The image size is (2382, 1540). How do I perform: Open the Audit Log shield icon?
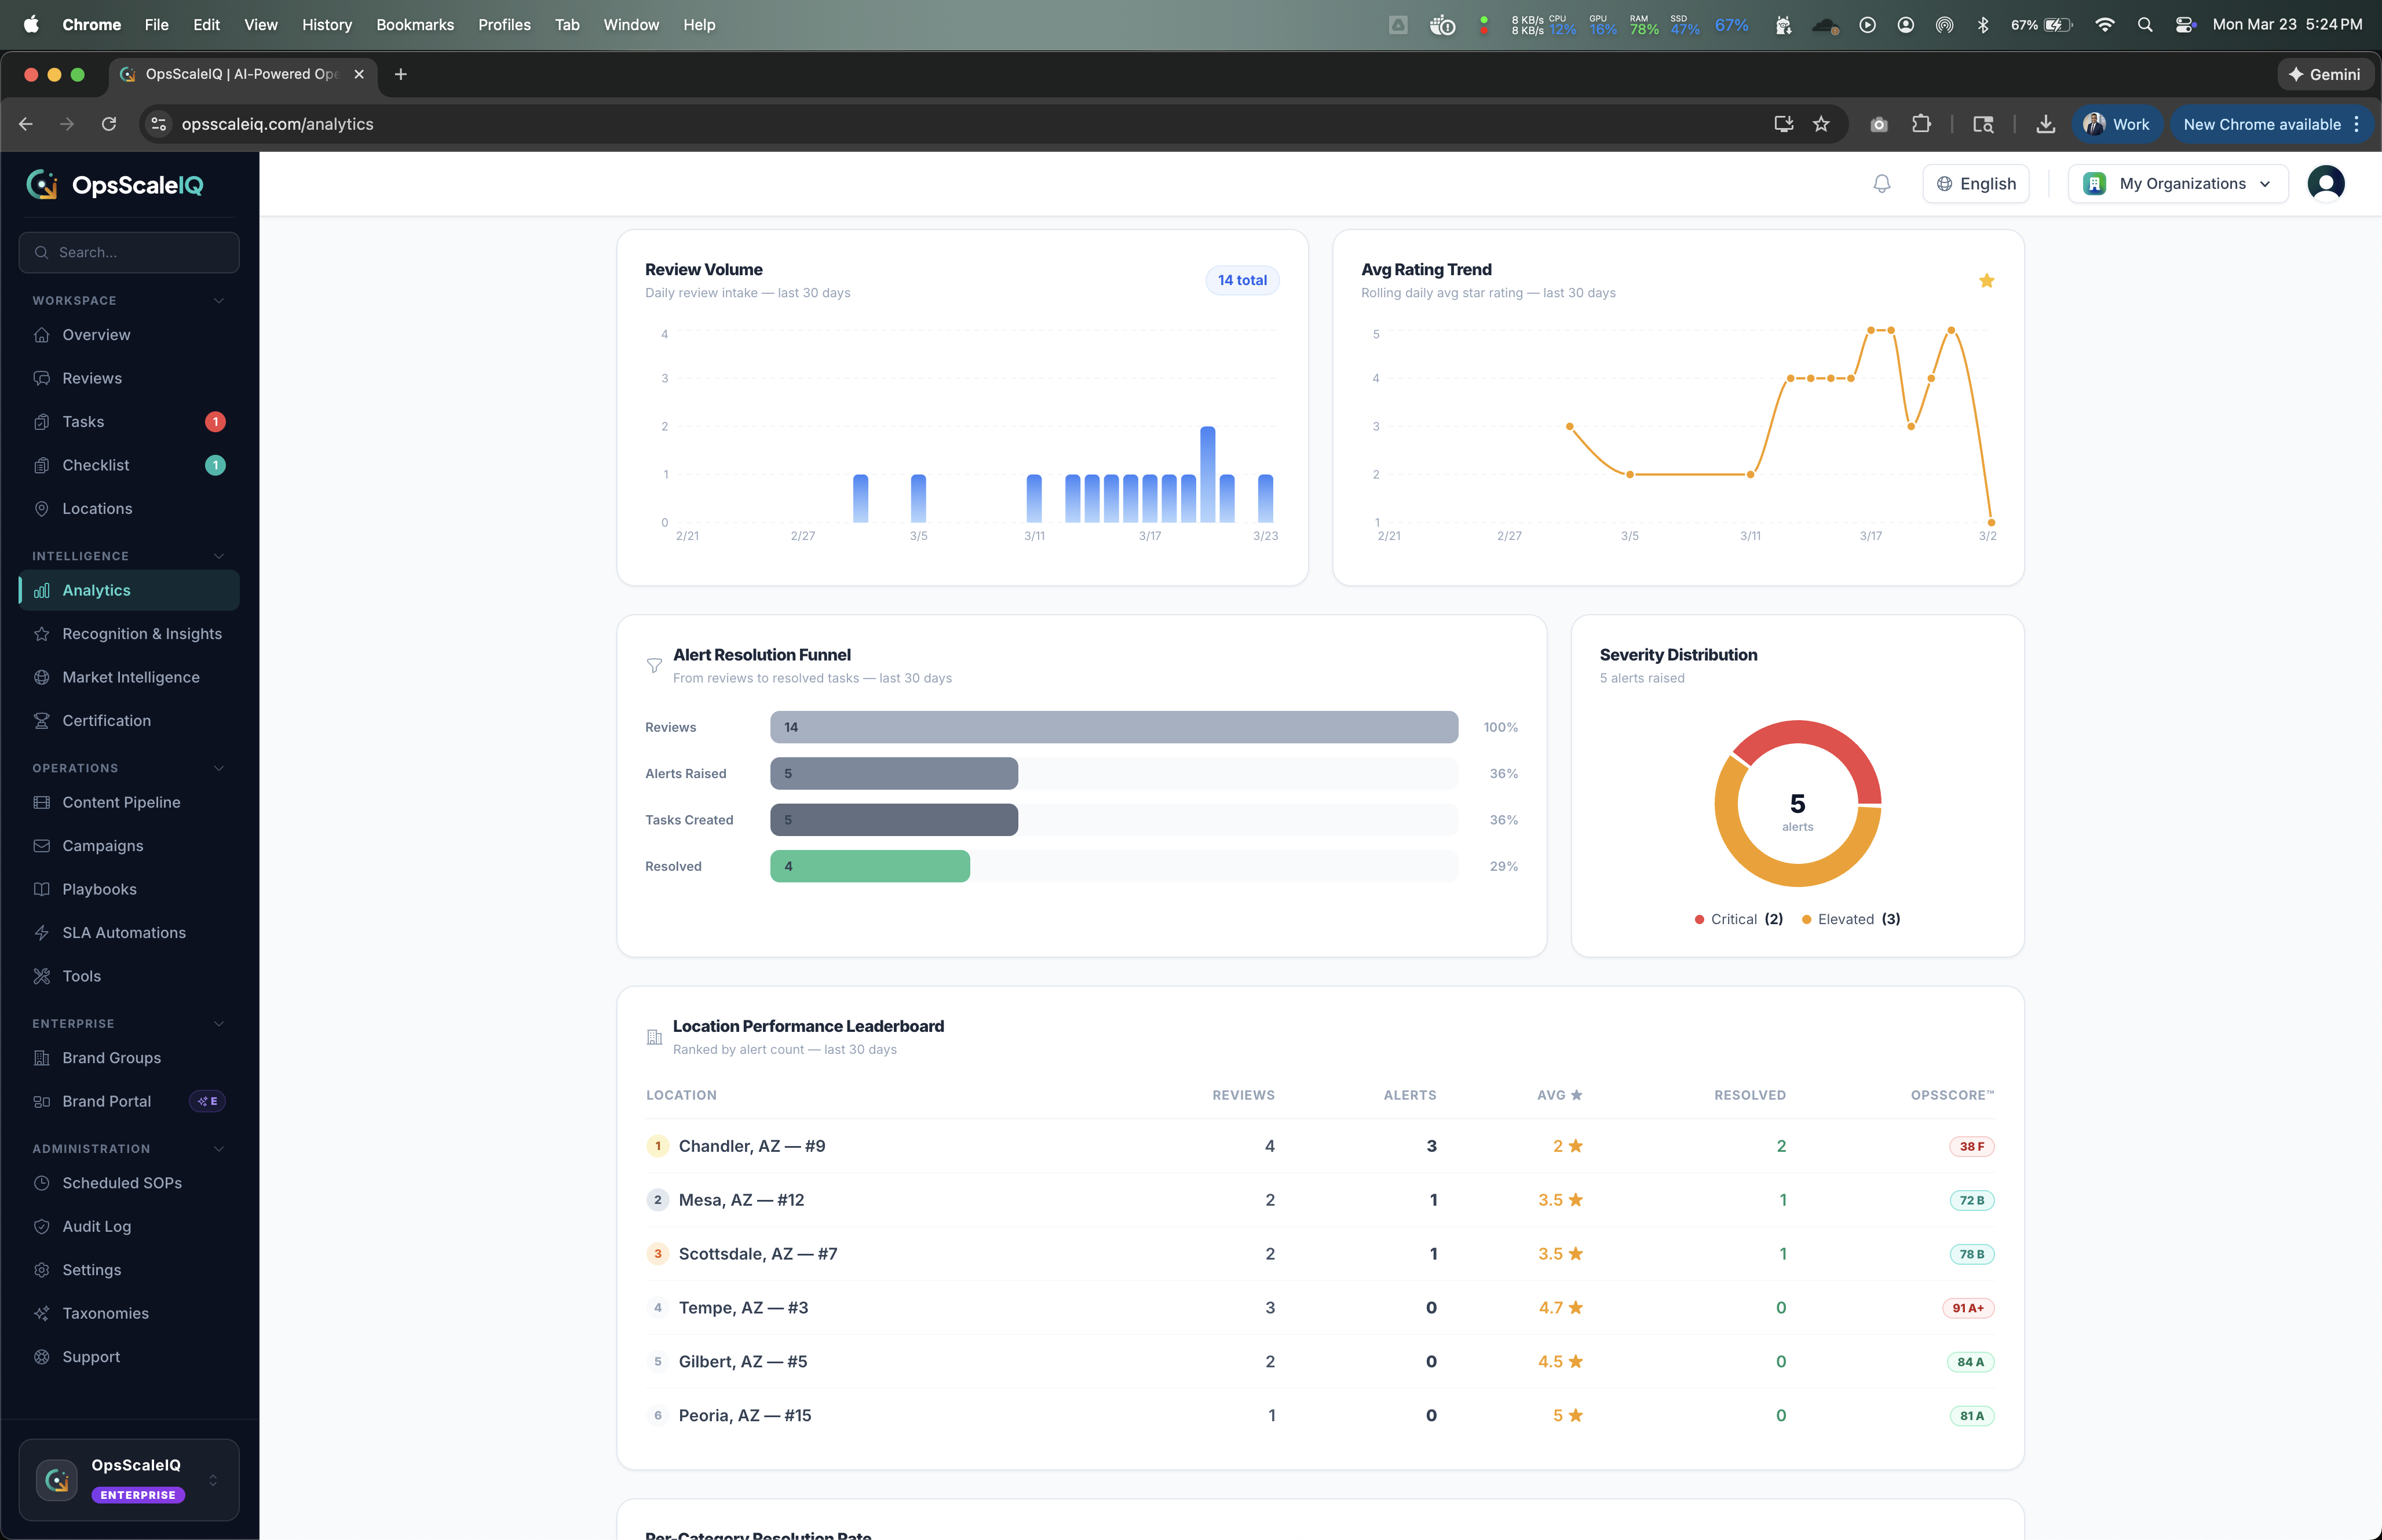click(42, 1226)
